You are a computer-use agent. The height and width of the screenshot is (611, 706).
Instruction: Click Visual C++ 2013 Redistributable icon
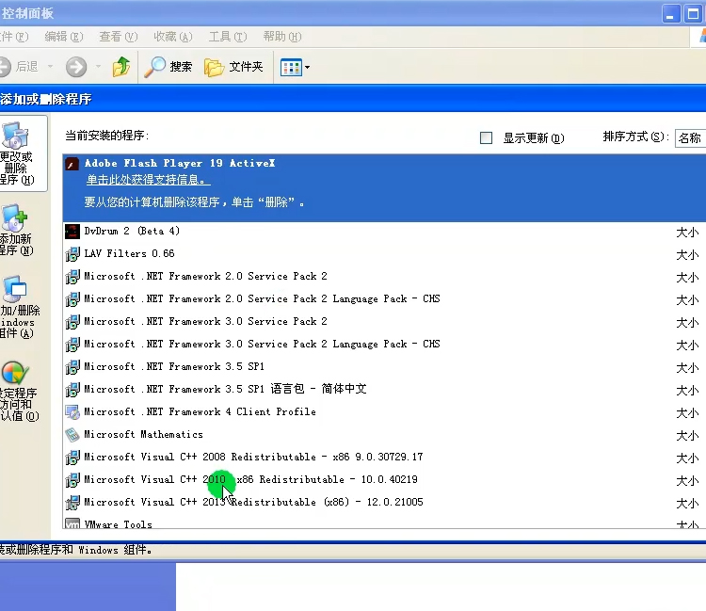72,502
